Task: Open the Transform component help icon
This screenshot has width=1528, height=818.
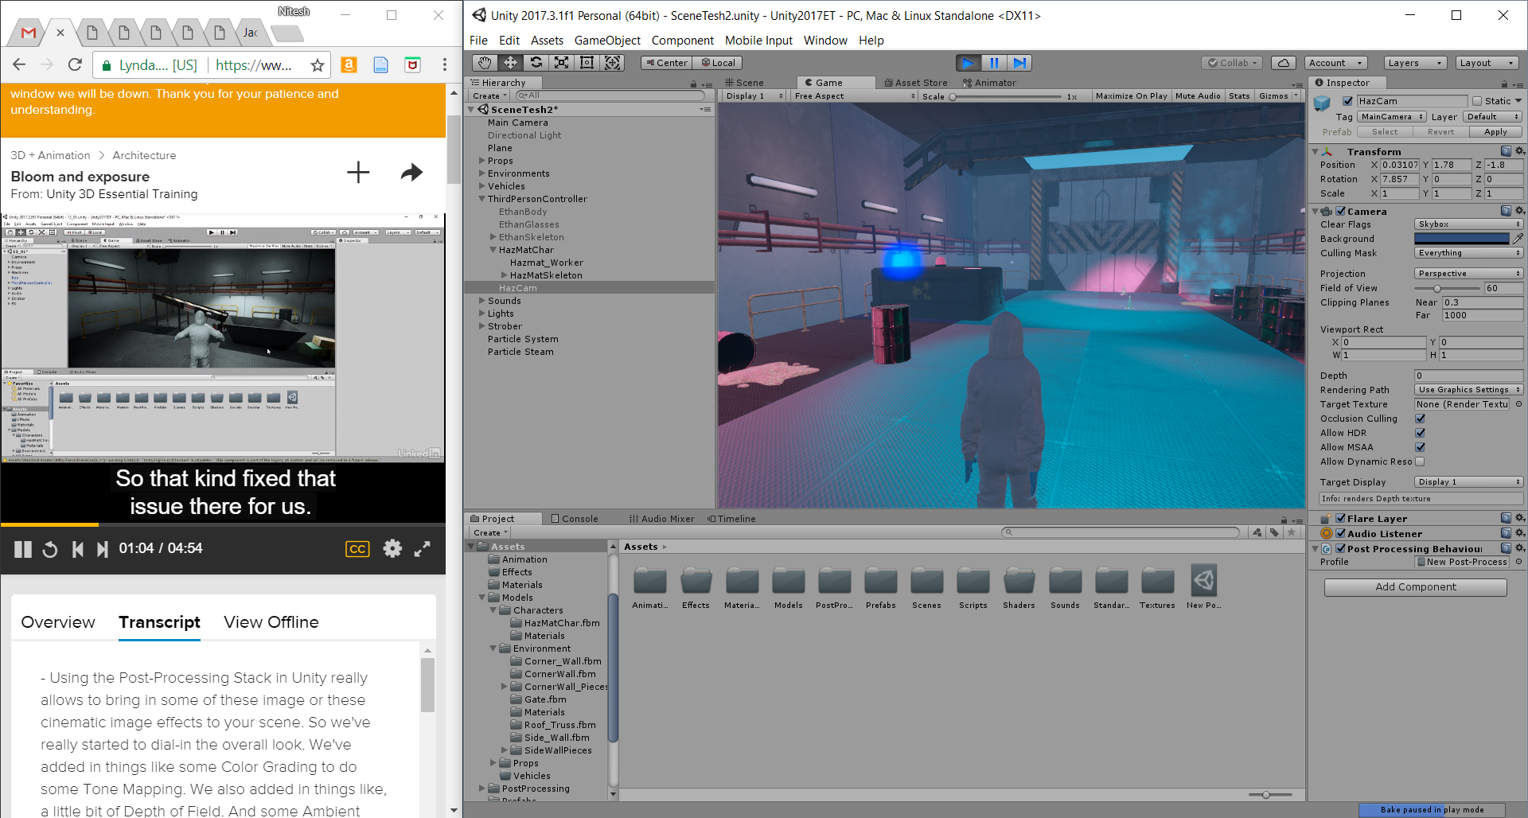Action: tap(1506, 151)
